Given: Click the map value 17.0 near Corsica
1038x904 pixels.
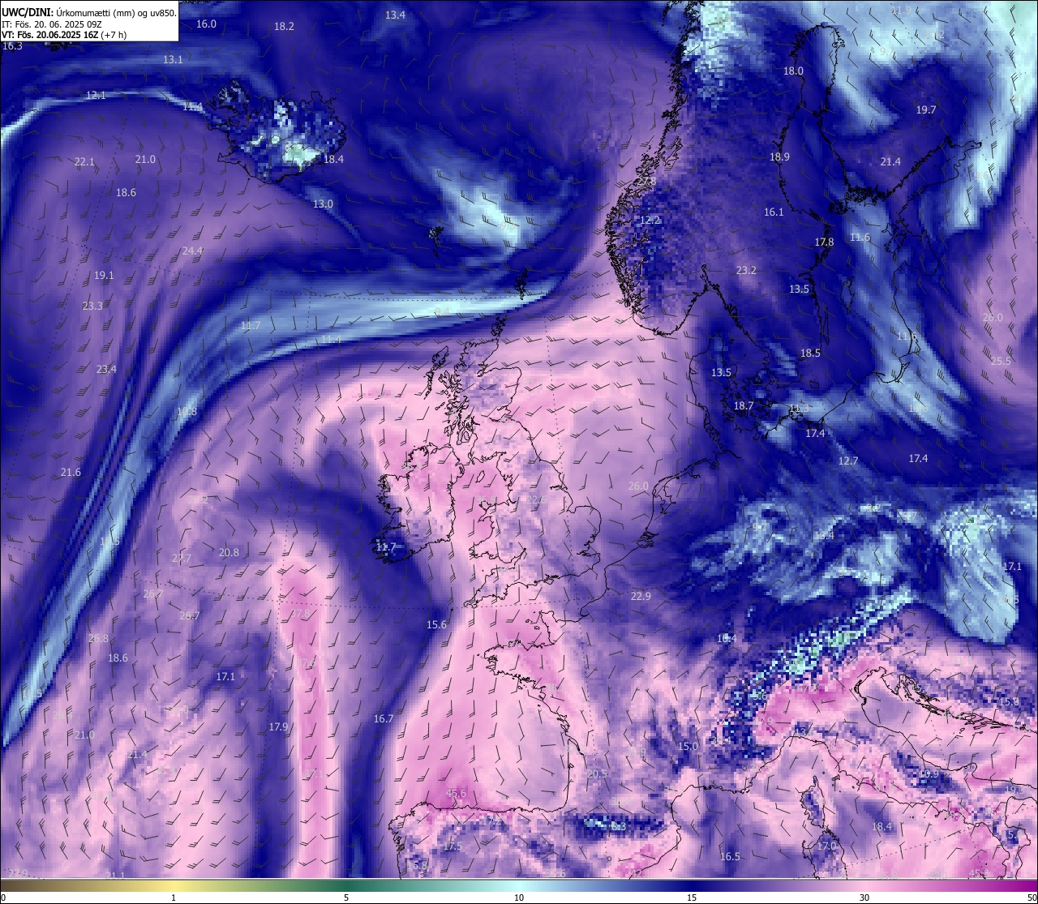Looking at the screenshot, I should [826, 846].
